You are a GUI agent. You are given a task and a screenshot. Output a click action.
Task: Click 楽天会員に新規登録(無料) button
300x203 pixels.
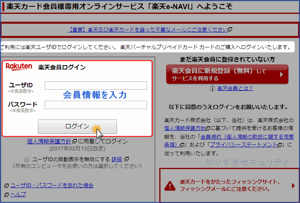[227, 74]
